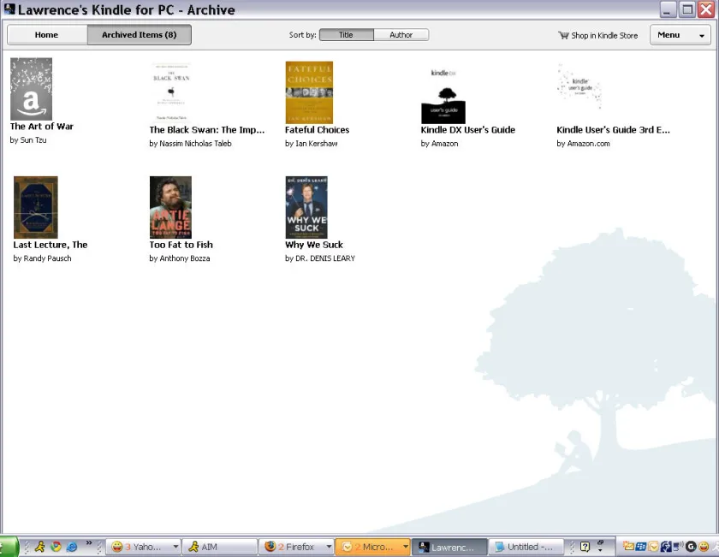The image size is (719, 557).
Task: Click the volume speaker tray icon
Action: (x=678, y=547)
